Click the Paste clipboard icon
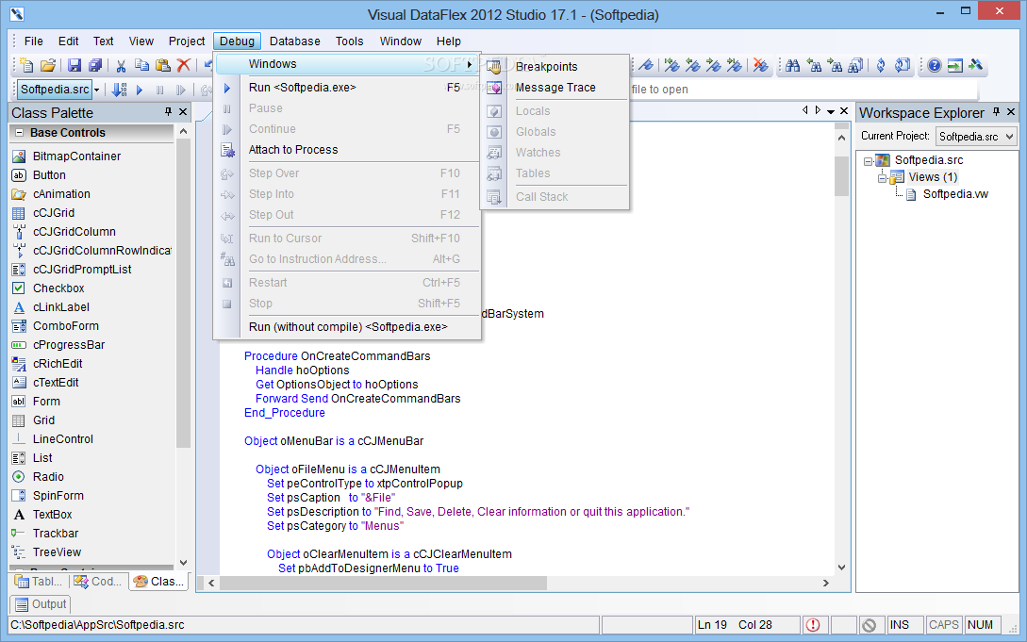The height and width of the screenshot is (642, 1027). click(x=163, y=65)
